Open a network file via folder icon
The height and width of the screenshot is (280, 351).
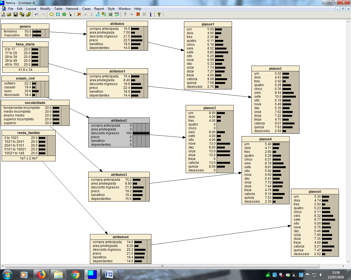coord(9,14)
